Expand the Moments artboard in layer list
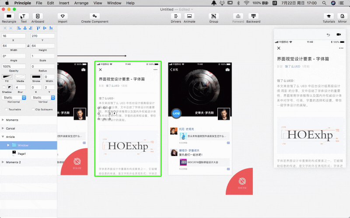350x218 pixels. click(3, 119)
